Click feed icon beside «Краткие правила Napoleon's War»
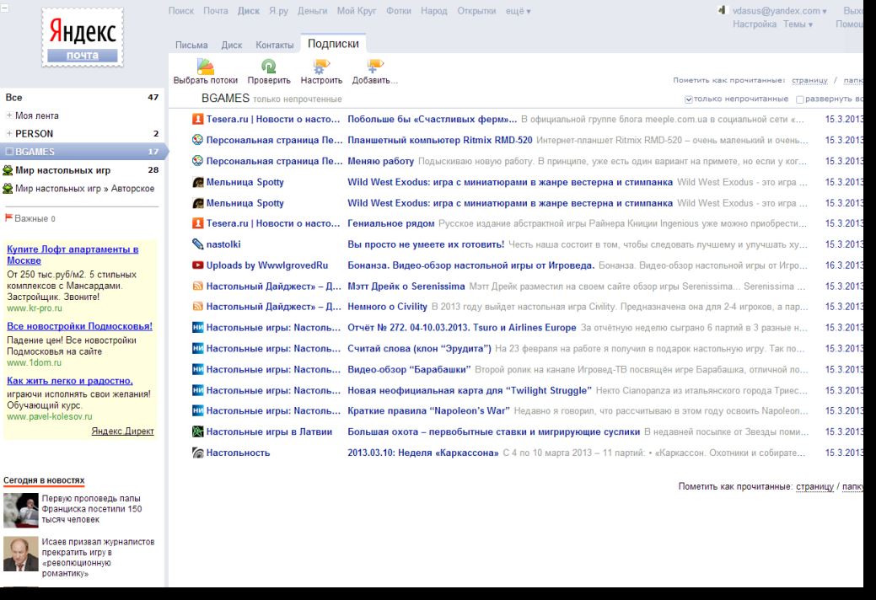The width and height of the screenshot is (876, 600). [198, 410]
